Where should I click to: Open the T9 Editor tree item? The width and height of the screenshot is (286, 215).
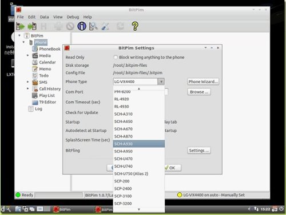[47, 102]
